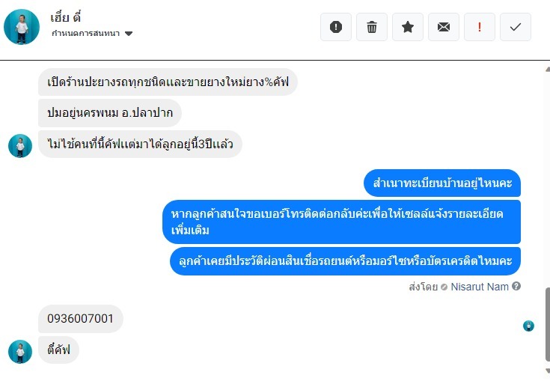Click the avatar next to ไม่ใช้คนที่นี้คัฟ message
The width and height of the screenshot is (550, 381).
point(20,145)
